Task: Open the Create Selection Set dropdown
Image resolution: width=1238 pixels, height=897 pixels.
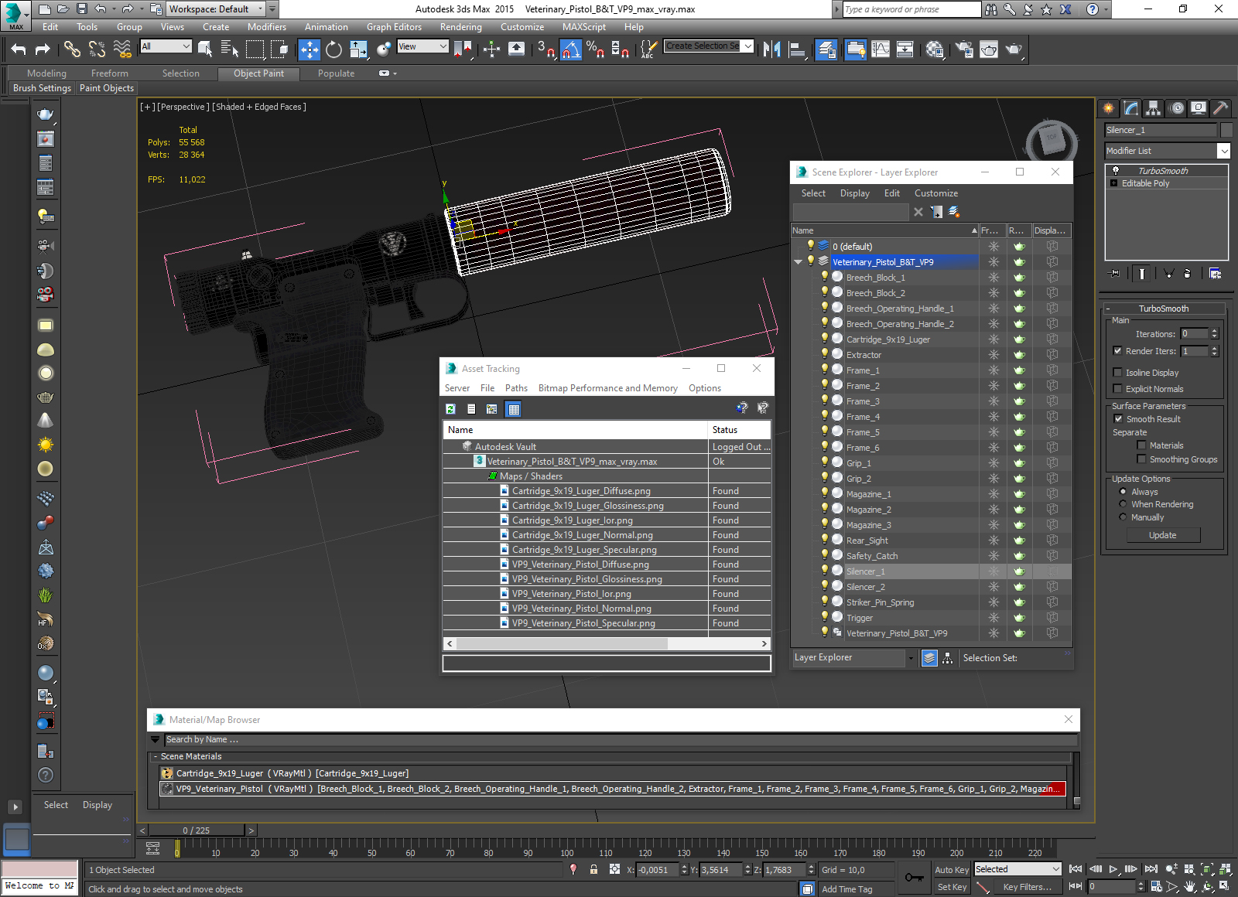Action: (748, 46)
